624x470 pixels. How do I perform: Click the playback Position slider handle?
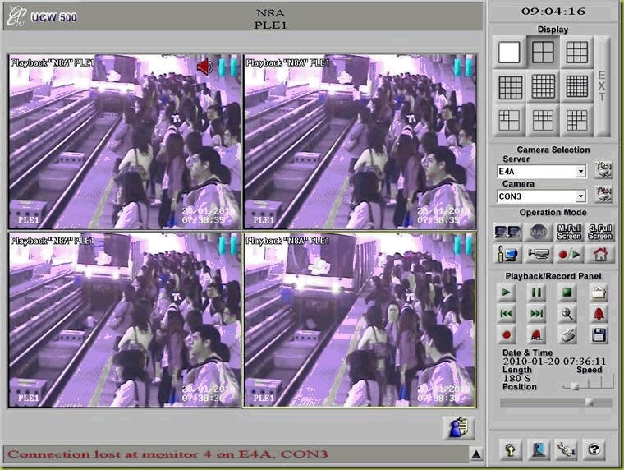click(590, 403)
